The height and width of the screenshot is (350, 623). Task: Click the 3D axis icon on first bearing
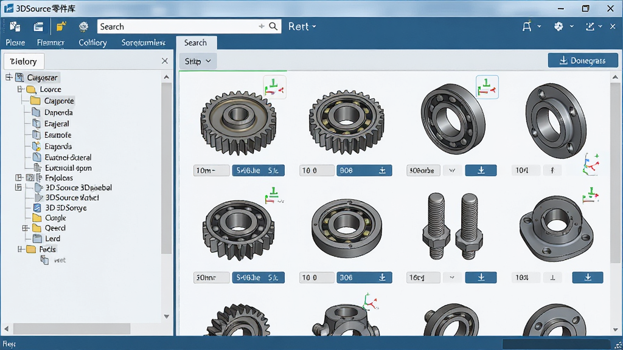(487, 87)
